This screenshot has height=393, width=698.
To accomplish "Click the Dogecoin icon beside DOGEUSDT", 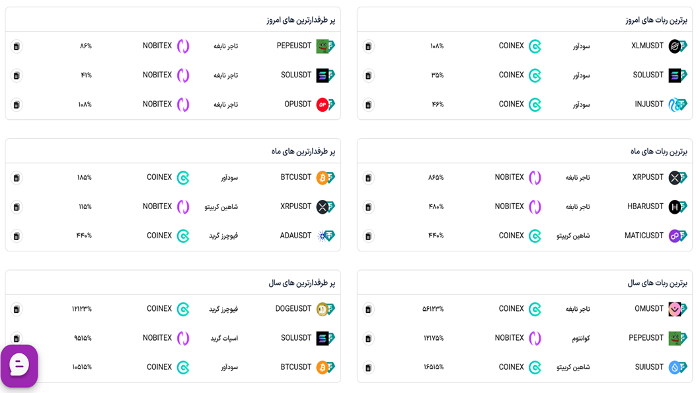I will 323,309.
